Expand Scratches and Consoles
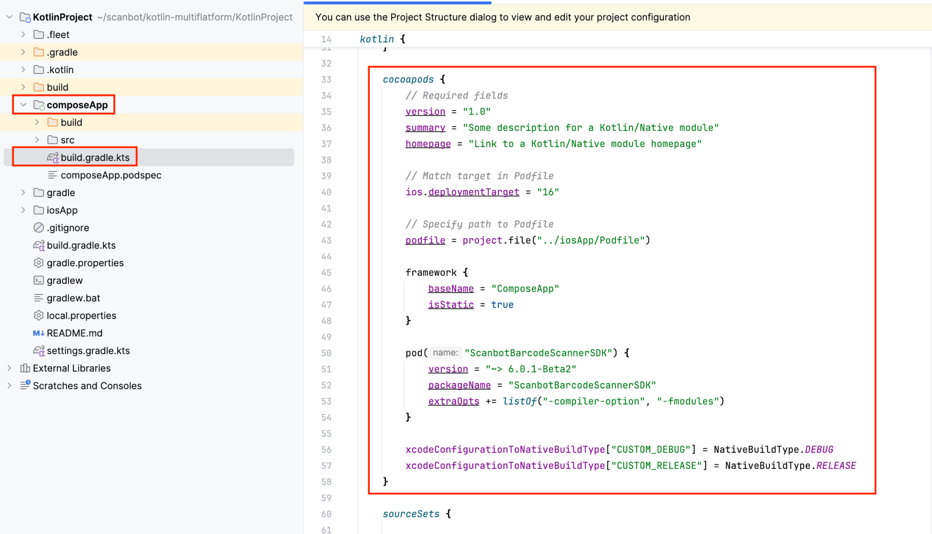Screen dimensions: 932x534 [9, 385]
